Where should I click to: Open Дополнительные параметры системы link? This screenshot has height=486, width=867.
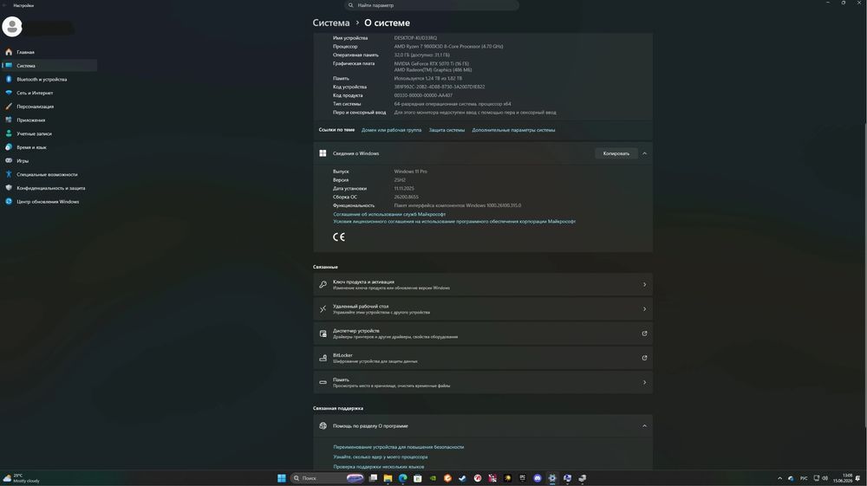tap(513, 130)
